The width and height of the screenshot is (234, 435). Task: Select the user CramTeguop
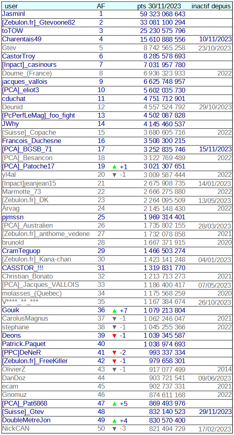click(21, 251)
